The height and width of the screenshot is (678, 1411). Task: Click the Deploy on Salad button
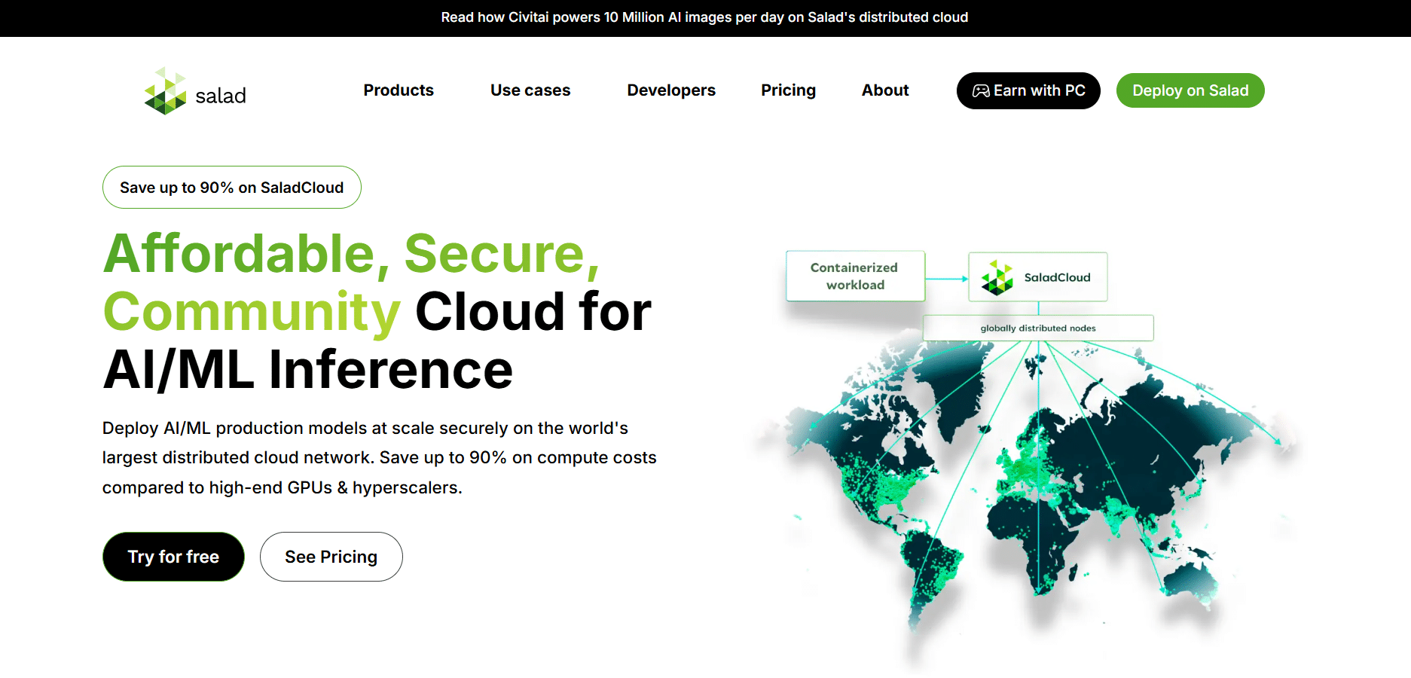point(1190,90)
